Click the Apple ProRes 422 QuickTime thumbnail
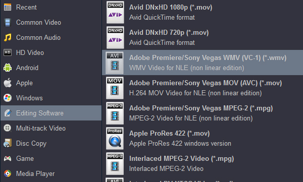Image resolution: width=303 pixels, height=182 pixels. [115, 138]
